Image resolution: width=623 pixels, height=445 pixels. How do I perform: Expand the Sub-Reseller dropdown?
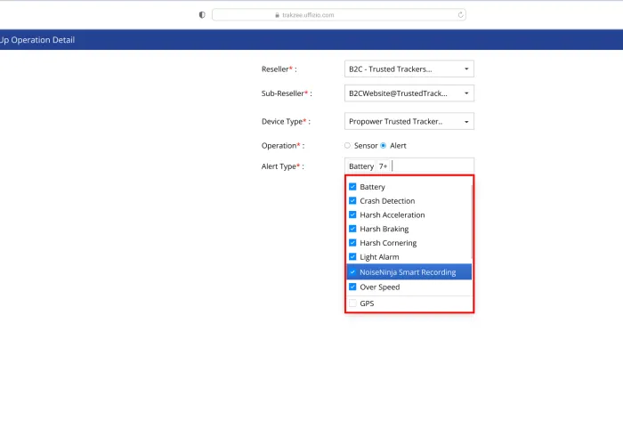coord(409,93)
